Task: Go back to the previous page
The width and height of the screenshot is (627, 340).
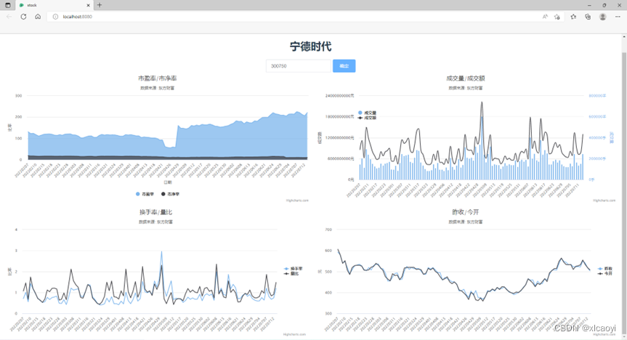Action: click(9, 17)
